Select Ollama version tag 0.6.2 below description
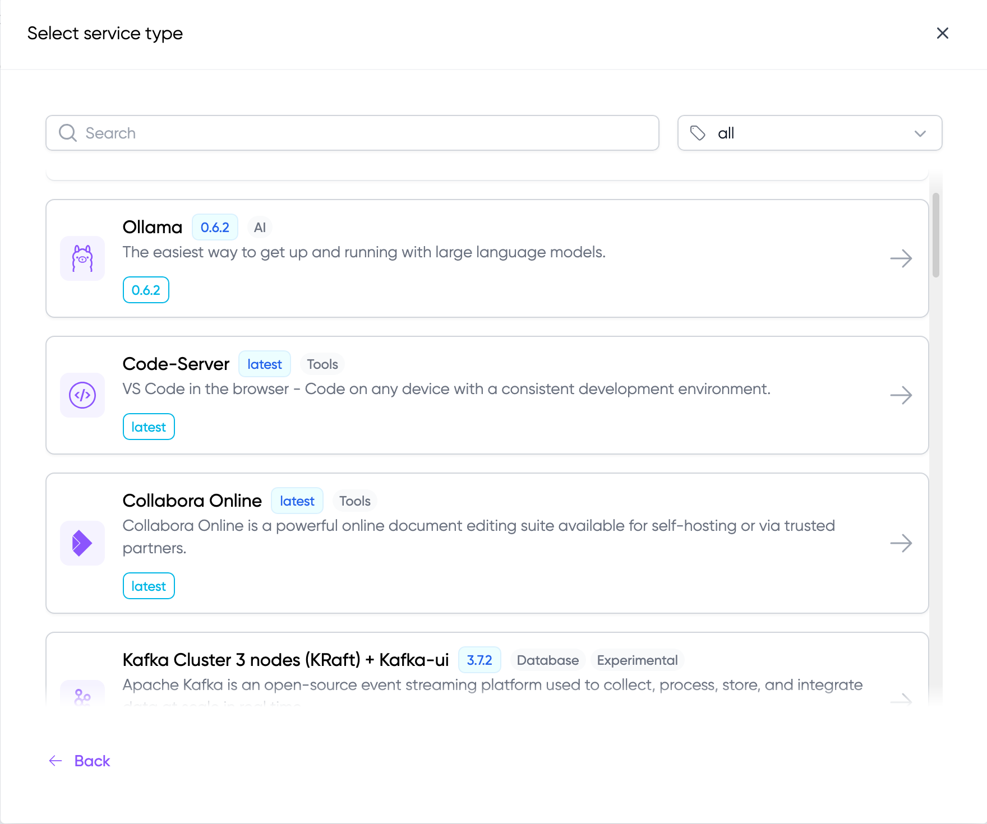The width and height of the screenshot is (987, 824). click(x=146, y=290)
